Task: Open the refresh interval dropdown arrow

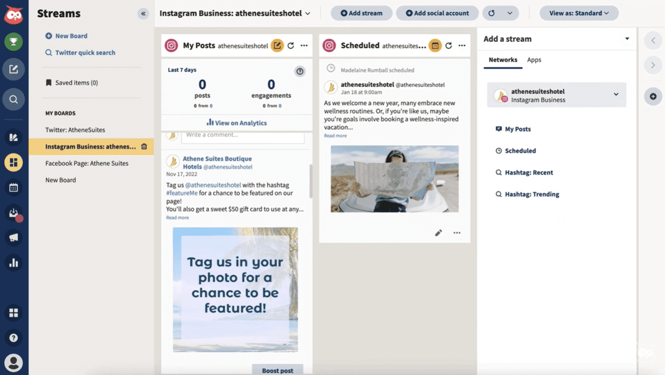Action: (x=510, y=13)
